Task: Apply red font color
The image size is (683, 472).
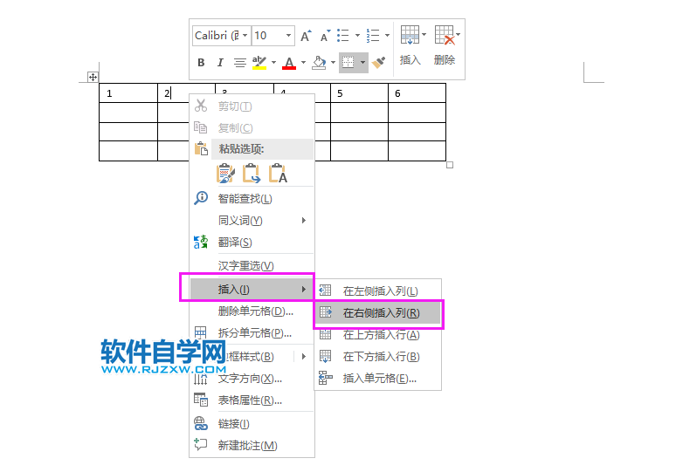Action: point(289,63)
